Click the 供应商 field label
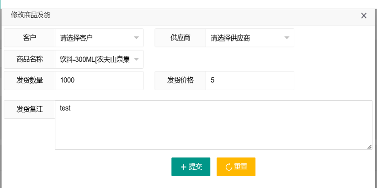This screenshot has width=377, height=188. 181,38
